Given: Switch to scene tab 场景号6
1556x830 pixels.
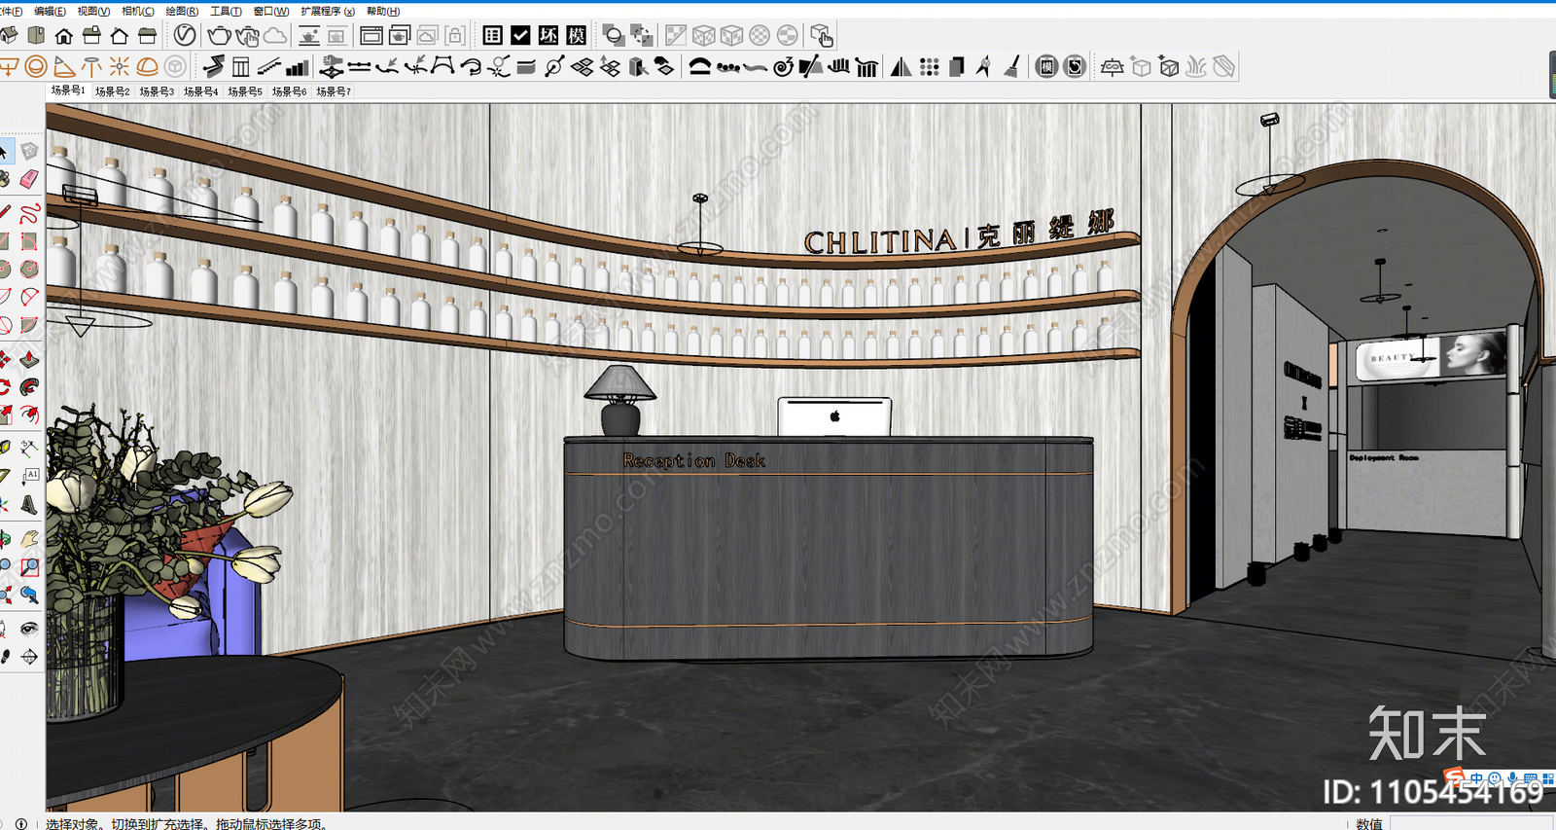Looking at the screenshot, I should click(290, 91).
